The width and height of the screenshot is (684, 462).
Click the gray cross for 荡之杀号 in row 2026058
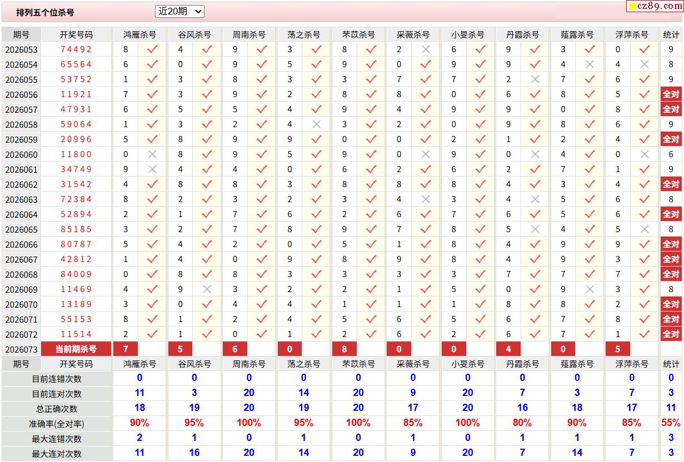[x=316, y=124]
